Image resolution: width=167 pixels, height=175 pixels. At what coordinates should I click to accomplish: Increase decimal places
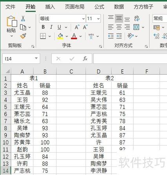point(156,36)
